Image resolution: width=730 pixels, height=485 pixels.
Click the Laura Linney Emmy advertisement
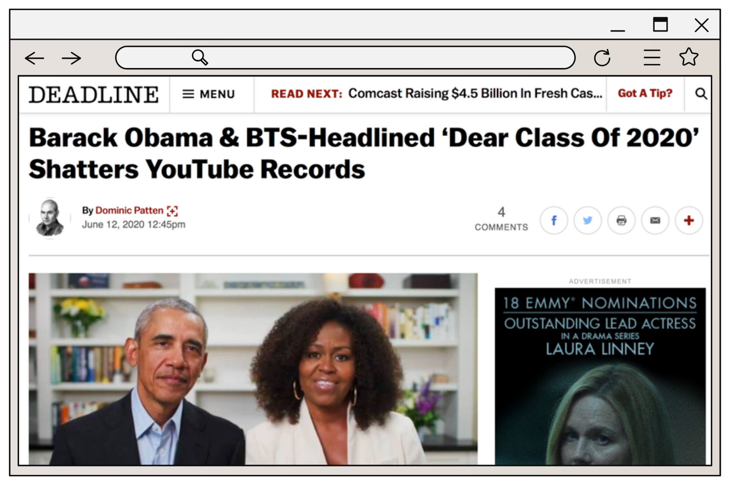pyautogui.click(x=600, y=376)
